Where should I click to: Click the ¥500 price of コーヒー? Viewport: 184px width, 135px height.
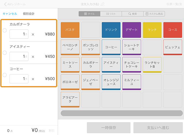(x=50, y=79)
